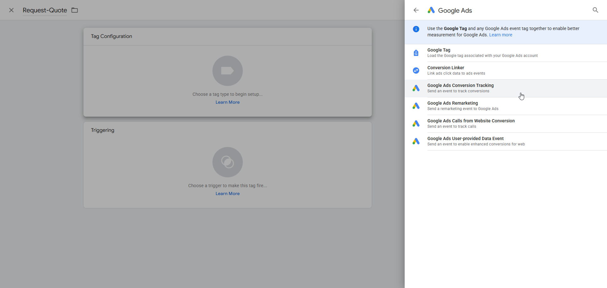Click 'Send an event to enable enhanced conversions' text
The height and width of the screenshot is (288, 607).
tap(476, 144)
